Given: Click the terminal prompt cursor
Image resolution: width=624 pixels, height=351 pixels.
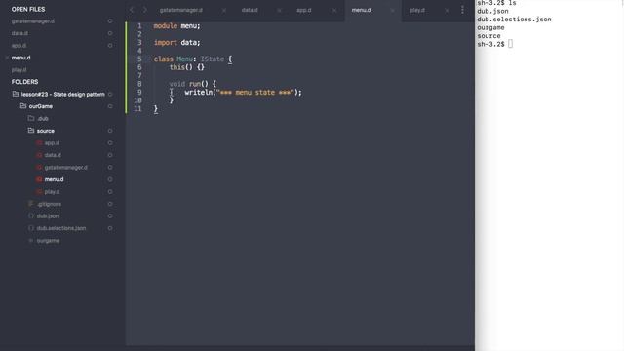Looking at the screenshot, I should [x=510, y=44].
